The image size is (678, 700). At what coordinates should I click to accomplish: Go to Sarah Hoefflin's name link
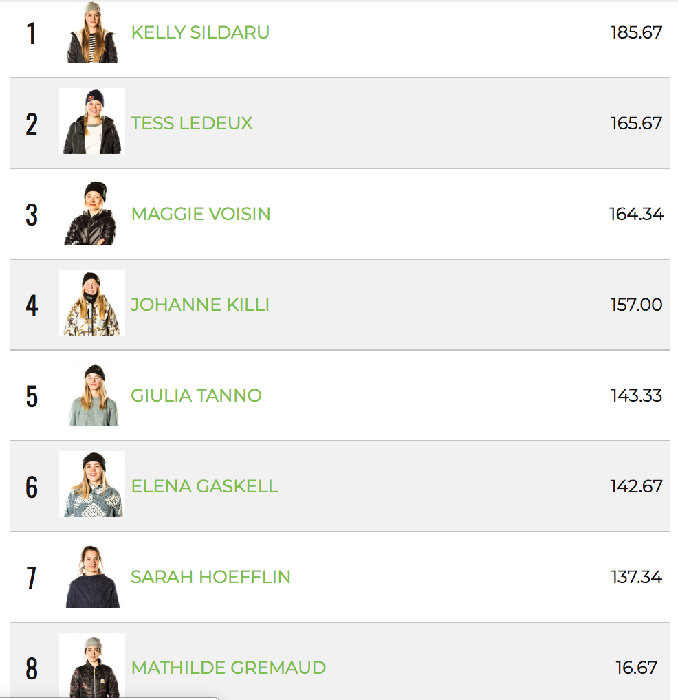(x=210, y=577)
